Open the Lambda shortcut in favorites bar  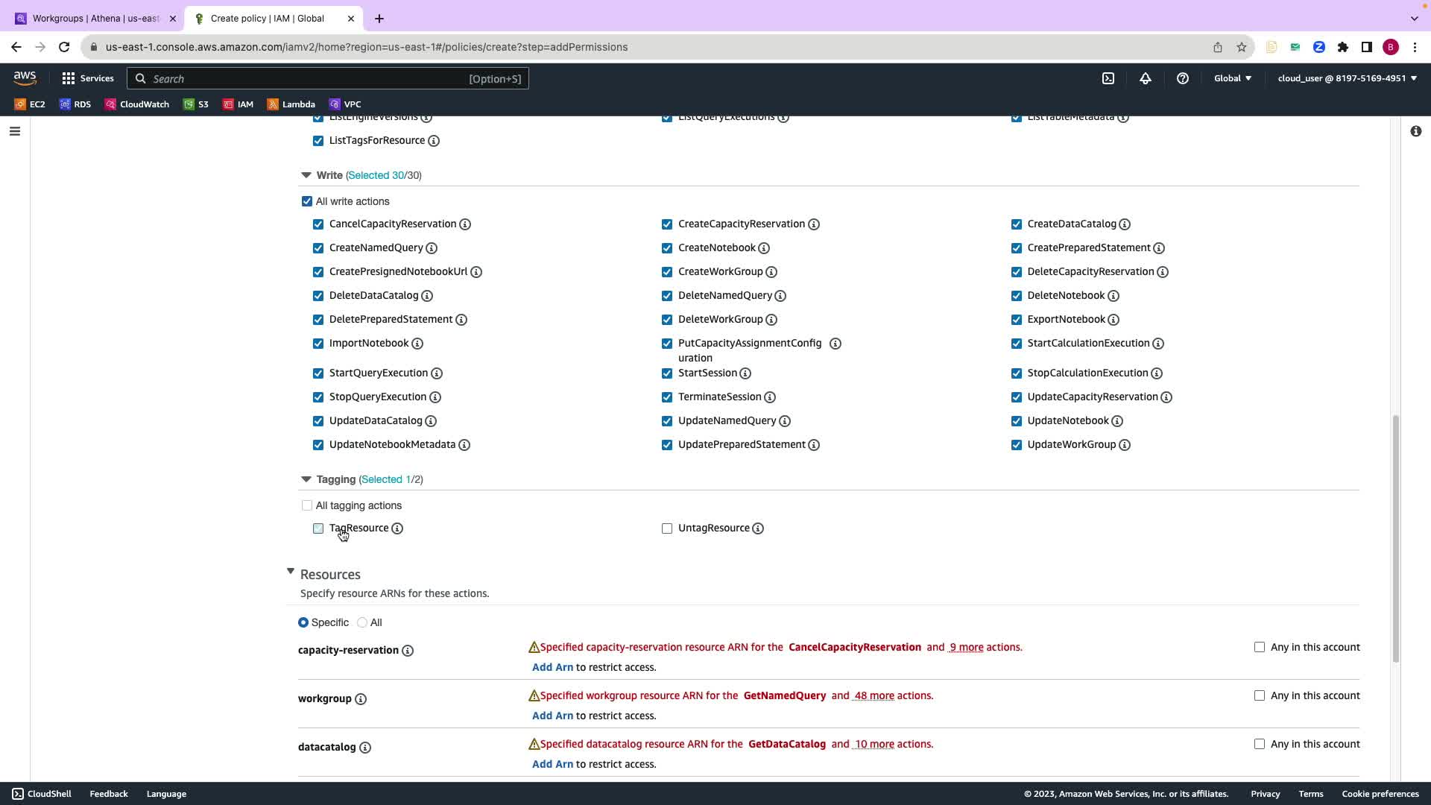pos(291,104)
